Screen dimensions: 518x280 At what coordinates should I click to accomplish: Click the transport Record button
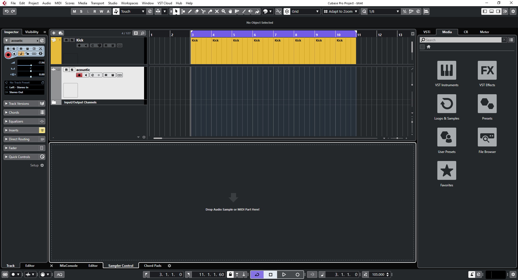[298, 275]
